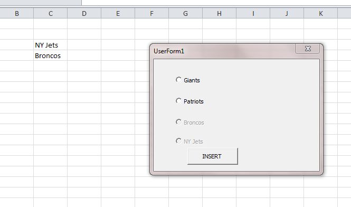
Task: Select column B header
Action: pos(17,13)
